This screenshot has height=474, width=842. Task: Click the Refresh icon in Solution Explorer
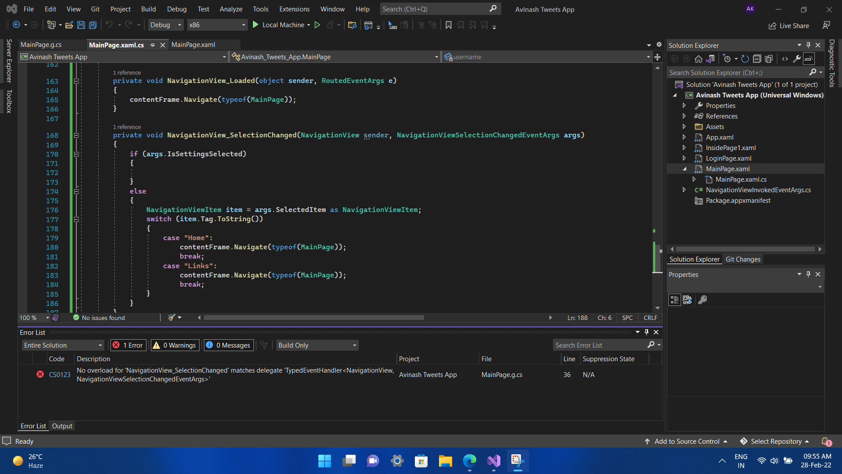[x=745, y=58]
